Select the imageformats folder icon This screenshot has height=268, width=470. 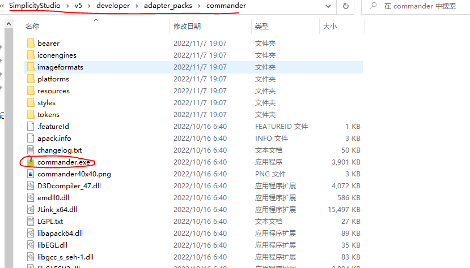point(31,67)
